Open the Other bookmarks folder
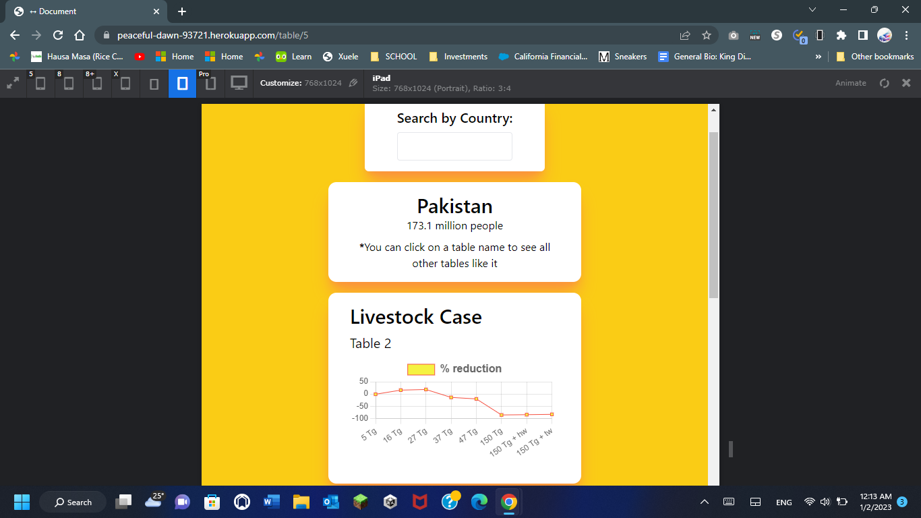921x518 pixels. click(x=874, y=57)
